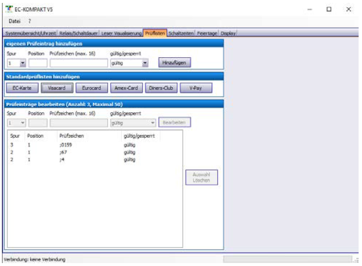Switch to the Display tab
Viewport: 362px width, 266px height.
(228, 33)
